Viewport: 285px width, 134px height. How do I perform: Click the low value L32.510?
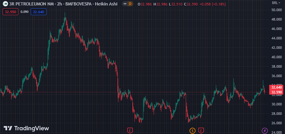click(x=175, y=4)
